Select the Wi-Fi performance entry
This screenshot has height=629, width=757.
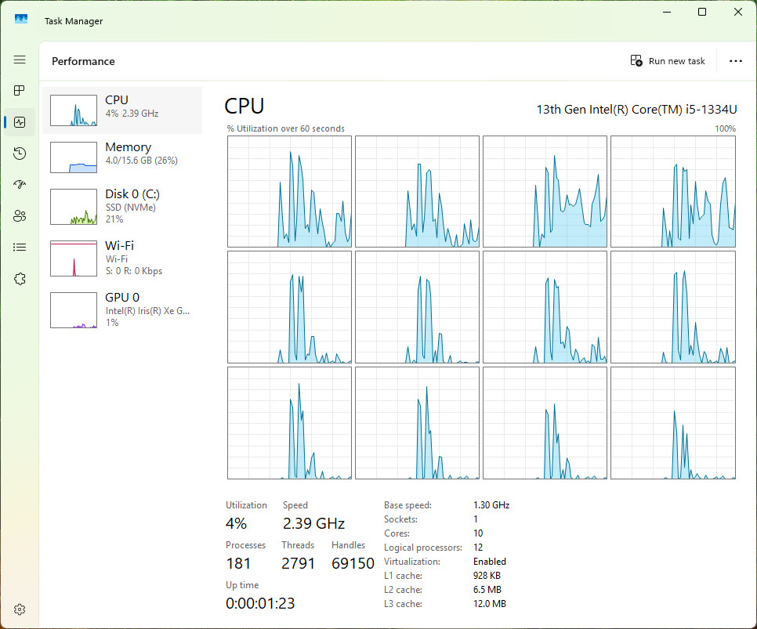pos(122,258)
